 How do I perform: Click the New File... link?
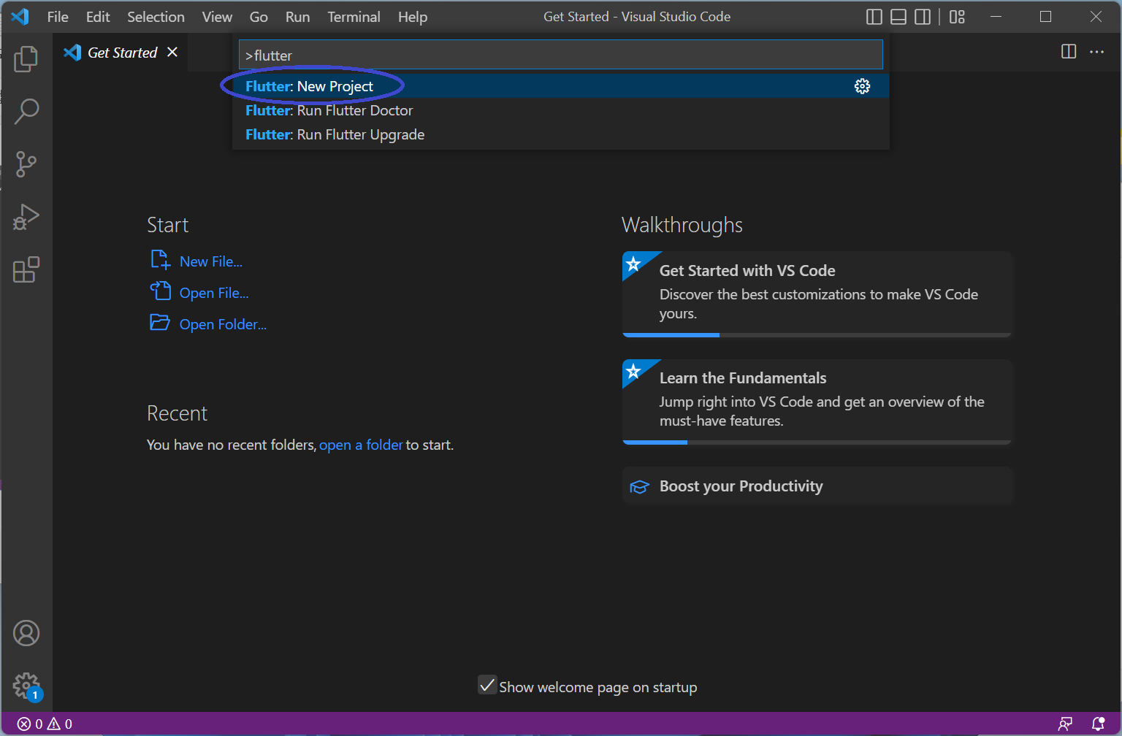click(211, 261)
